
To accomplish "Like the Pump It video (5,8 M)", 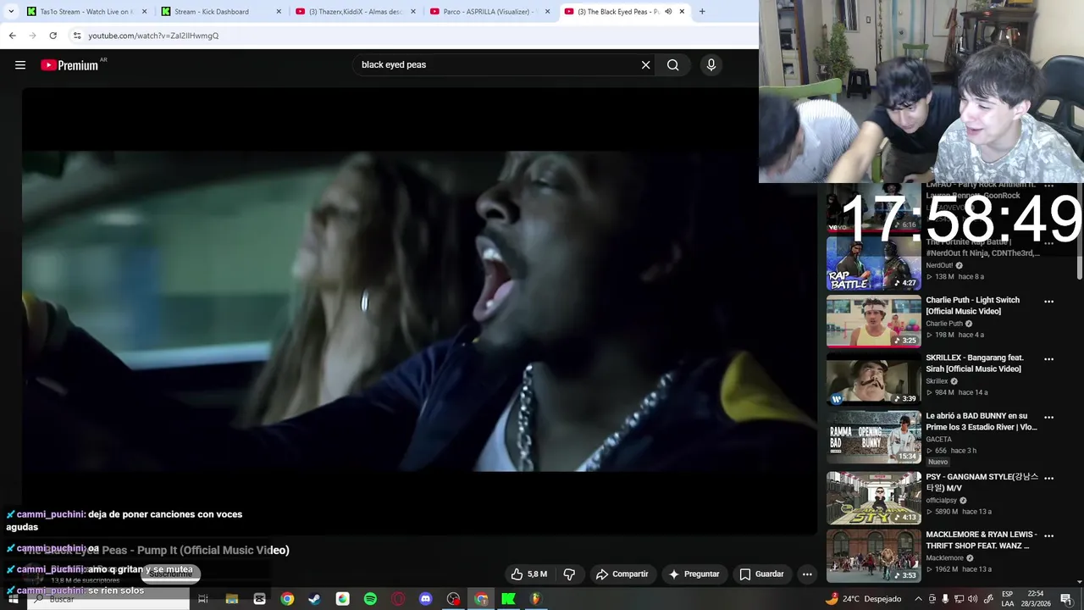I will 529,574.
